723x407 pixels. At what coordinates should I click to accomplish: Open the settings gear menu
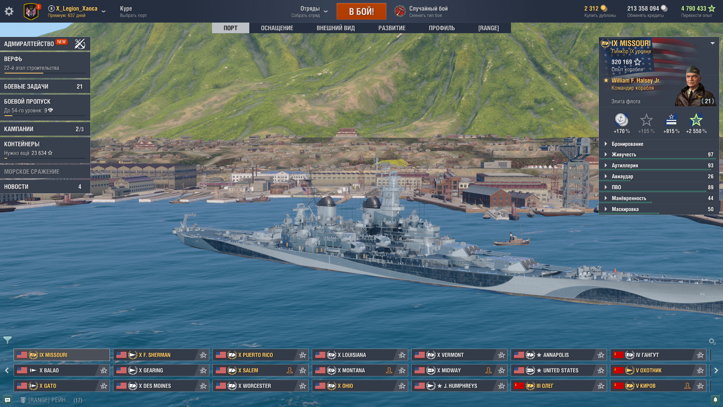click(x=9, y=11)
